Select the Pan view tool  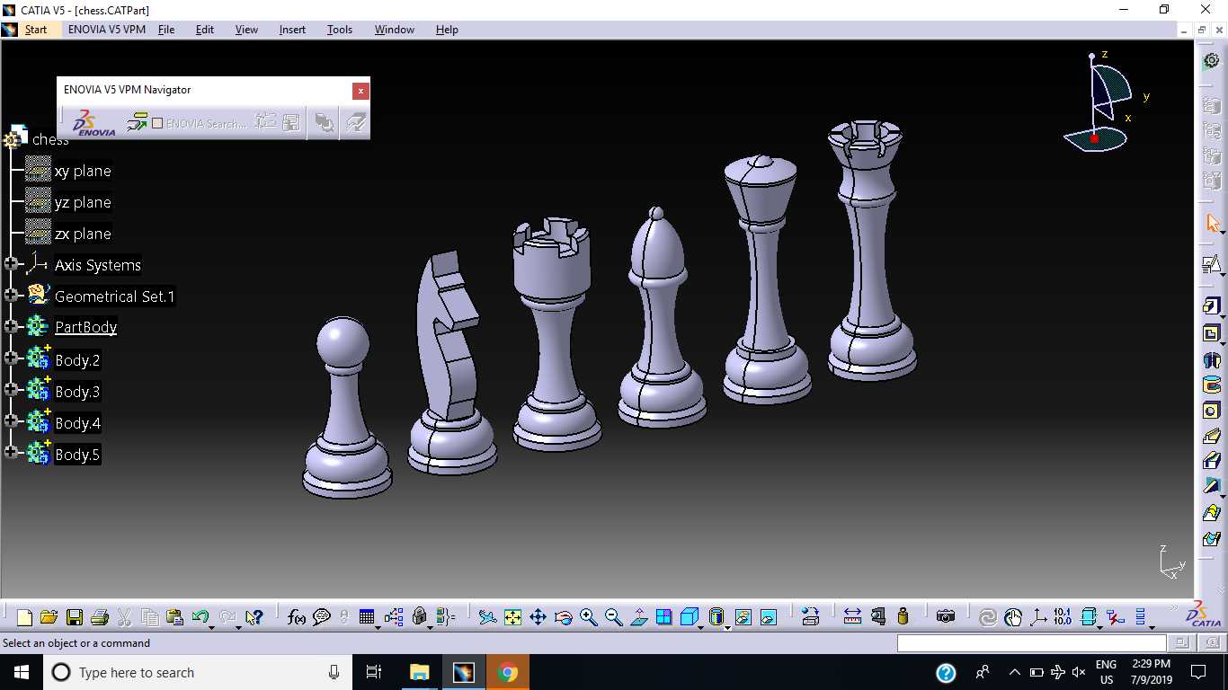(538, 617)
